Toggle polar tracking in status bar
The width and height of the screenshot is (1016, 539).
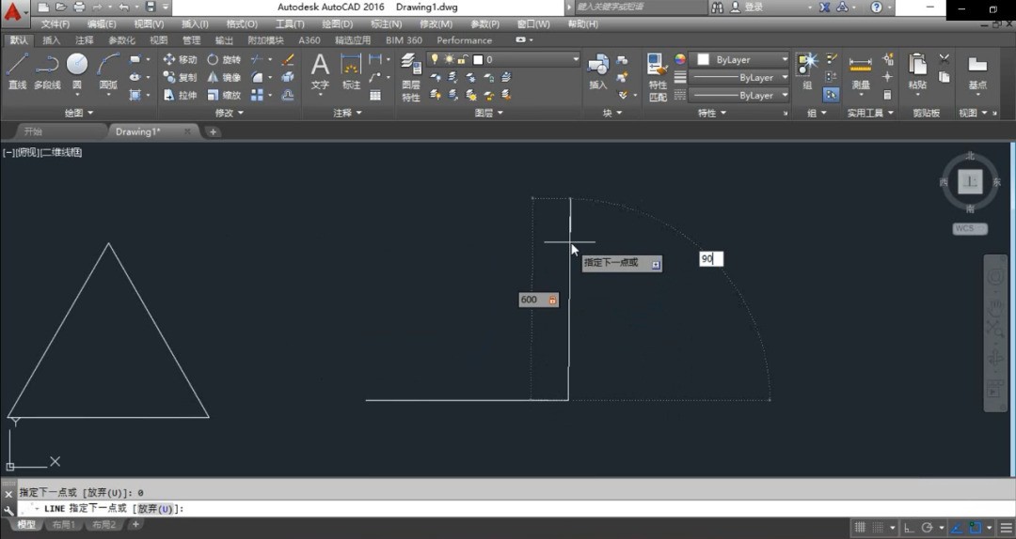click(x=927, y=528)
